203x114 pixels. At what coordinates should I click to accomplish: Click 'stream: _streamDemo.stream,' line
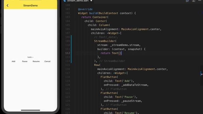pyautogui.click(x=119, y=45)
